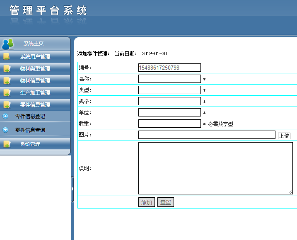Image resolution: width=297 pixels, height=240 pixels.
Task: Click inside the 说明 text area
Action: pyautogui.click(x=215, y=168)
